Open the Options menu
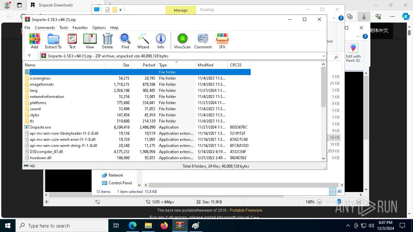 [x=99, y=28]
